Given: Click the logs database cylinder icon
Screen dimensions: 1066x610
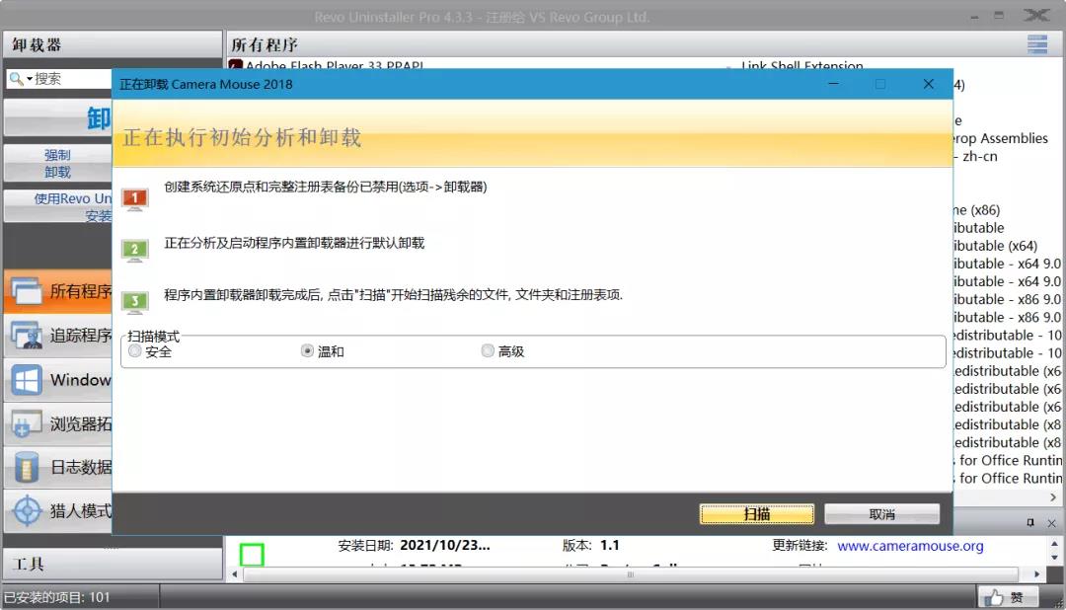Looking at the screenshot, I should click(x=27, y=467).
